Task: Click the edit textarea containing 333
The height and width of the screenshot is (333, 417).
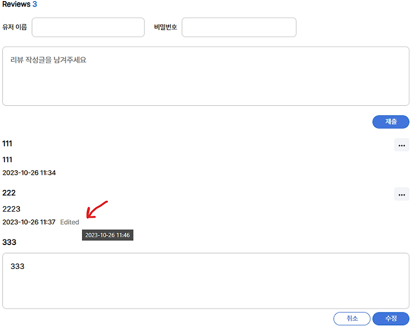Action: [206, 281]
